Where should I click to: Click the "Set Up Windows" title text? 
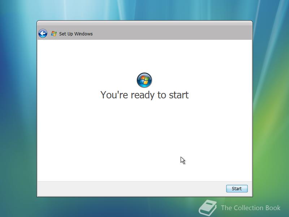[x=76, y=34]
